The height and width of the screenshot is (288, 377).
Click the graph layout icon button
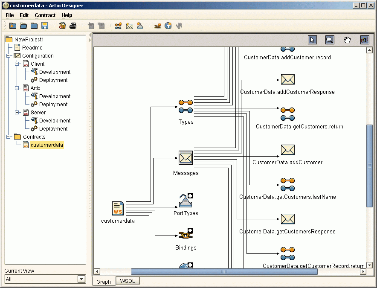[x=365, y=40]
